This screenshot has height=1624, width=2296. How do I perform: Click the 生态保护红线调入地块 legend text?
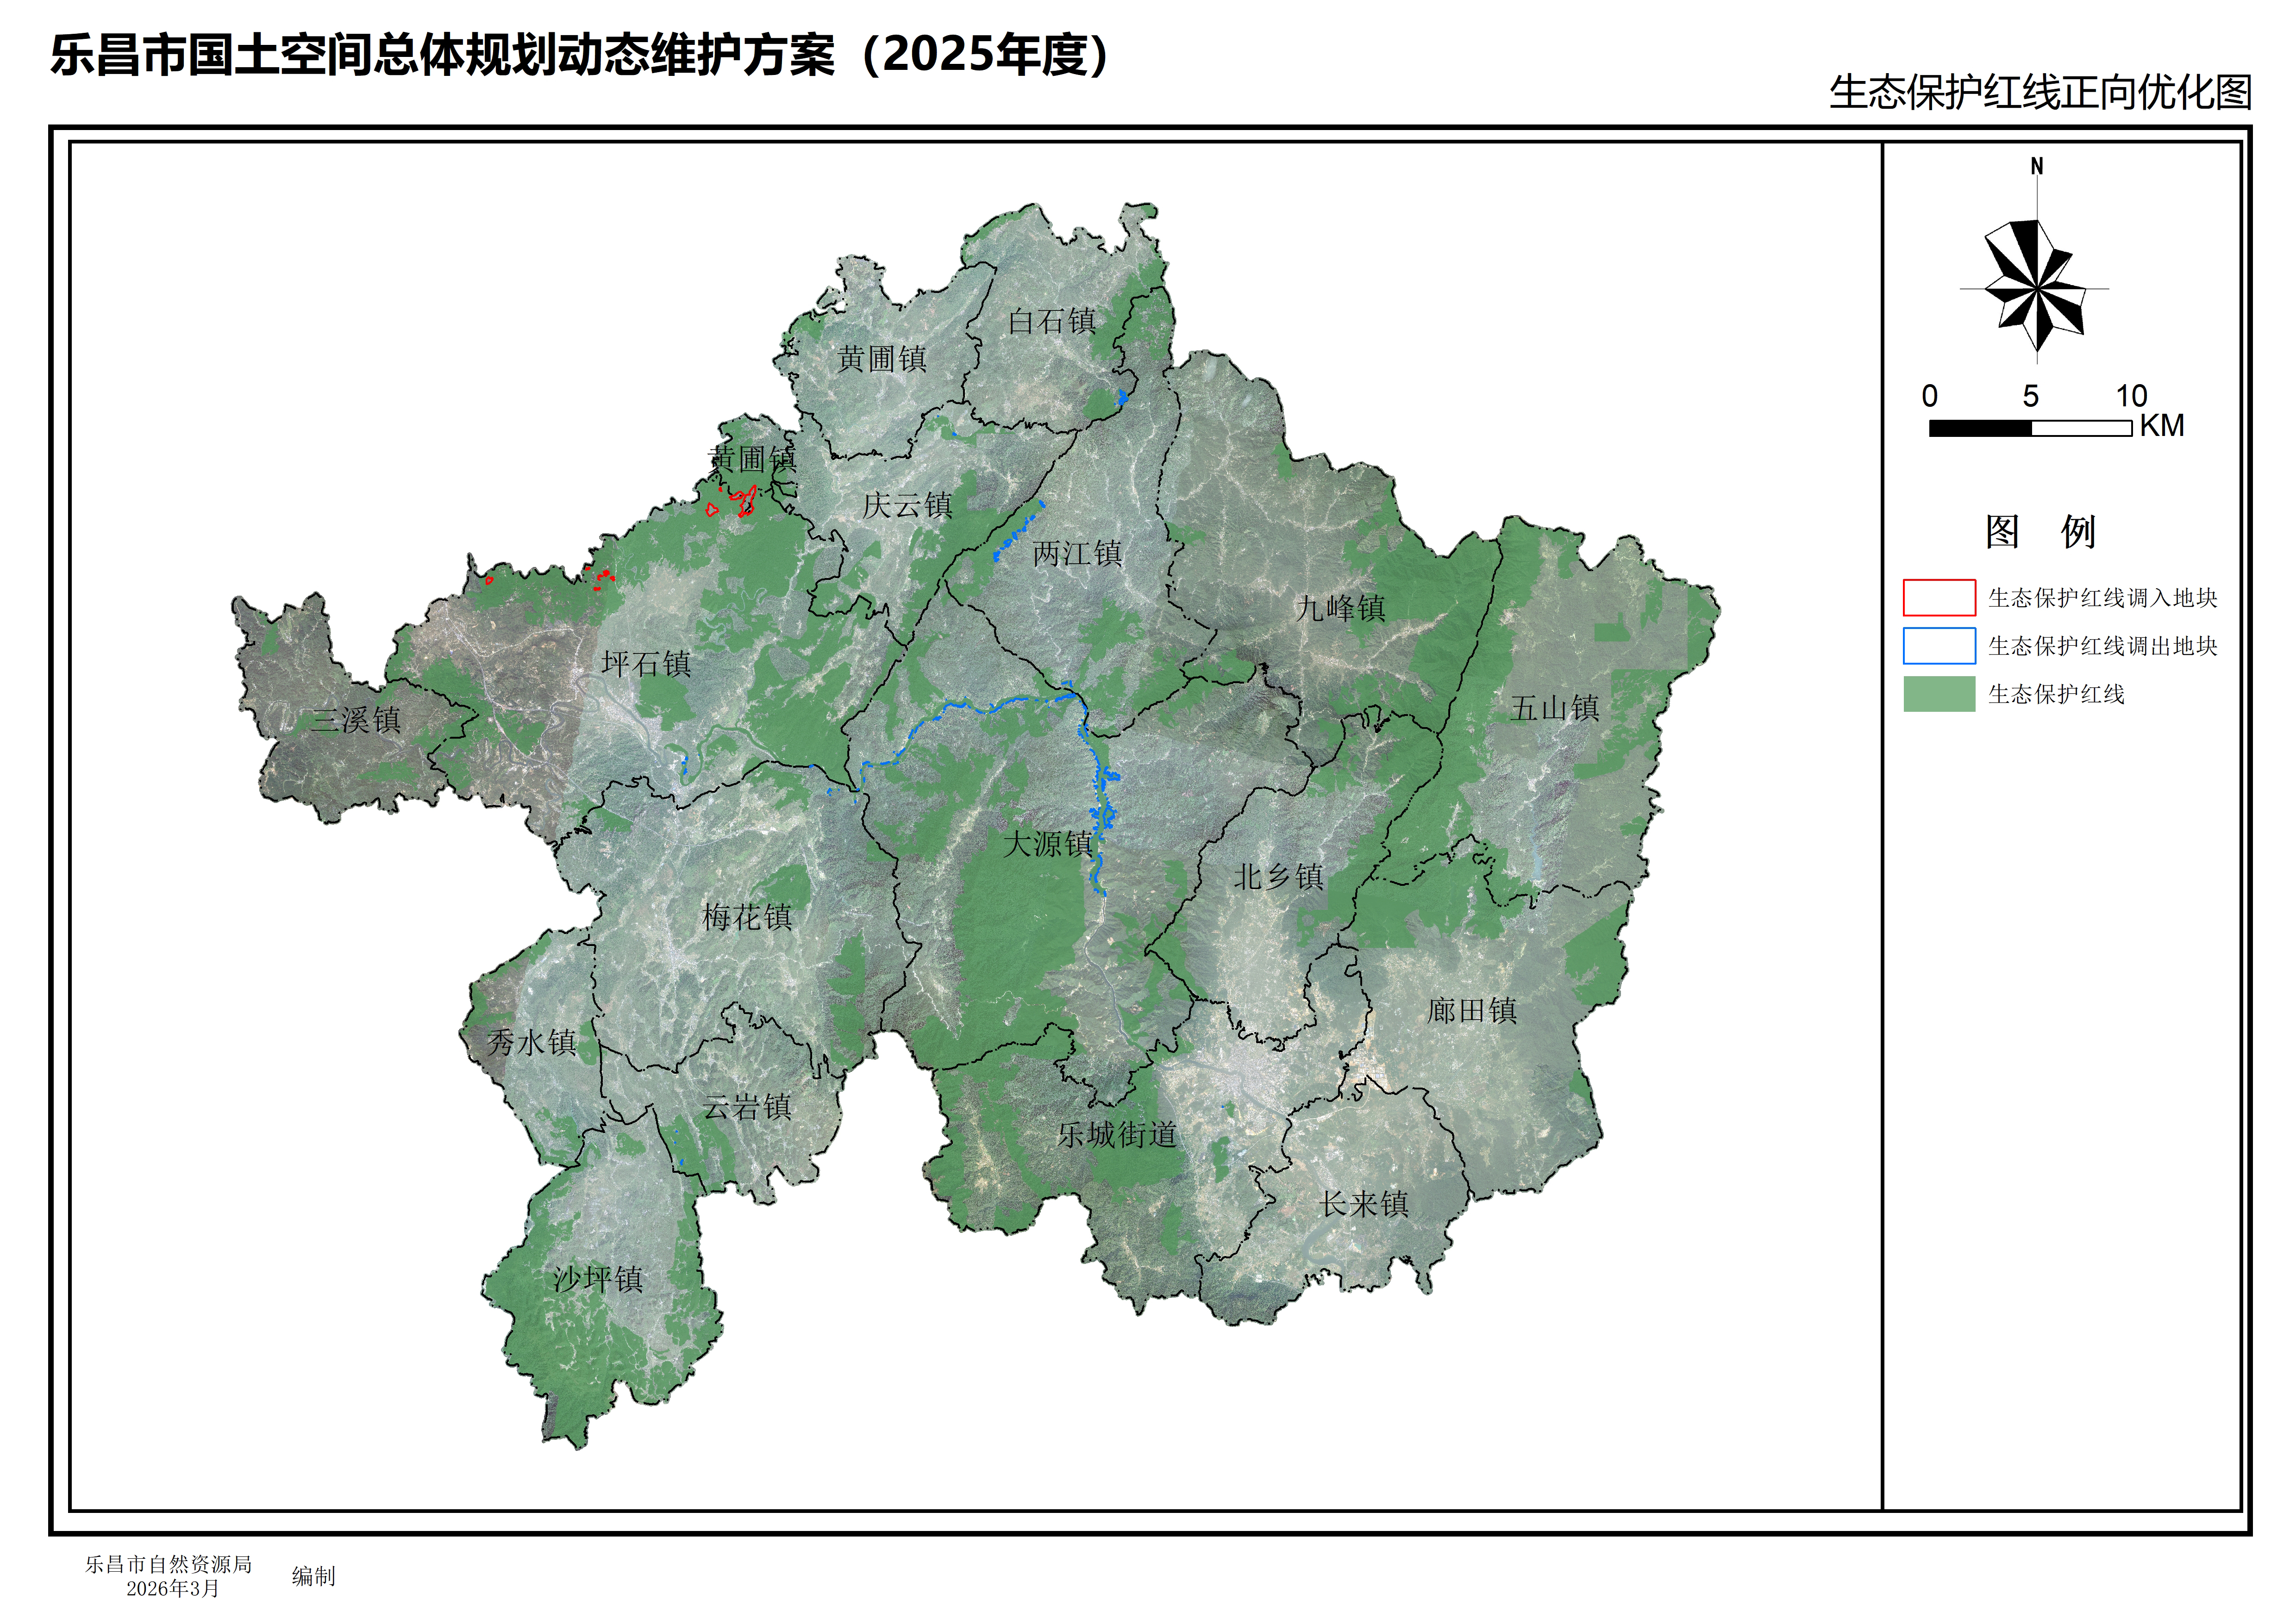coord(2102,598)
